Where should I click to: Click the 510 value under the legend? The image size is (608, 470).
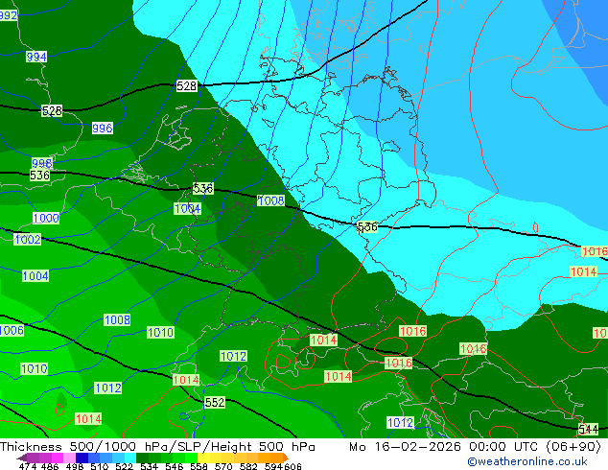tap(100, 466)
